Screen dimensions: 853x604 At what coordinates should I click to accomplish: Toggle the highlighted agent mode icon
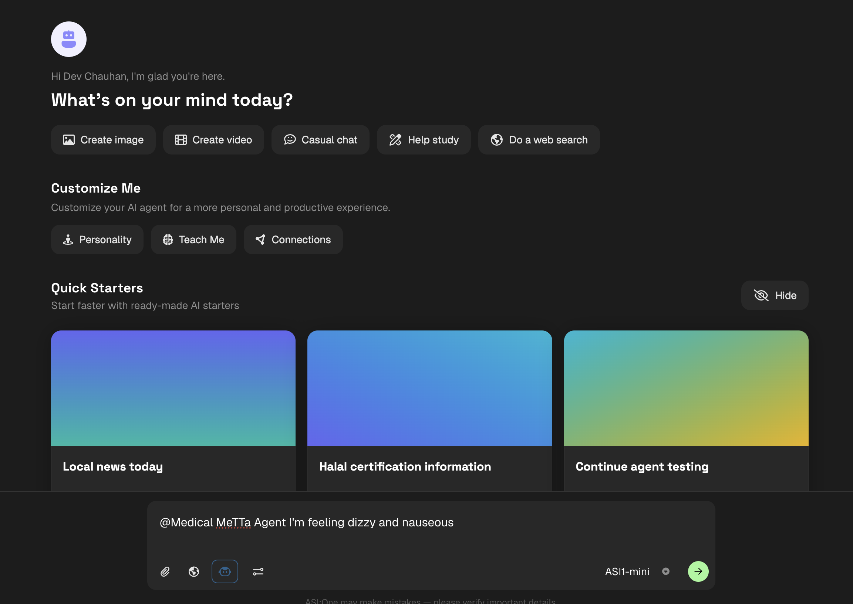click(225, 571)
